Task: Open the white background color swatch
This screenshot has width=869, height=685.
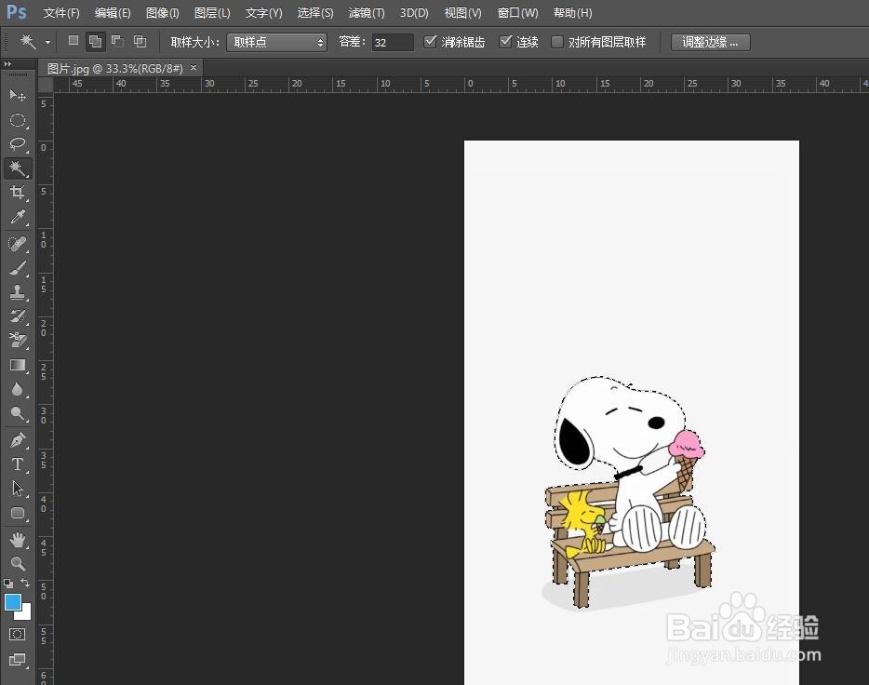Action: (x=25, y=614)
